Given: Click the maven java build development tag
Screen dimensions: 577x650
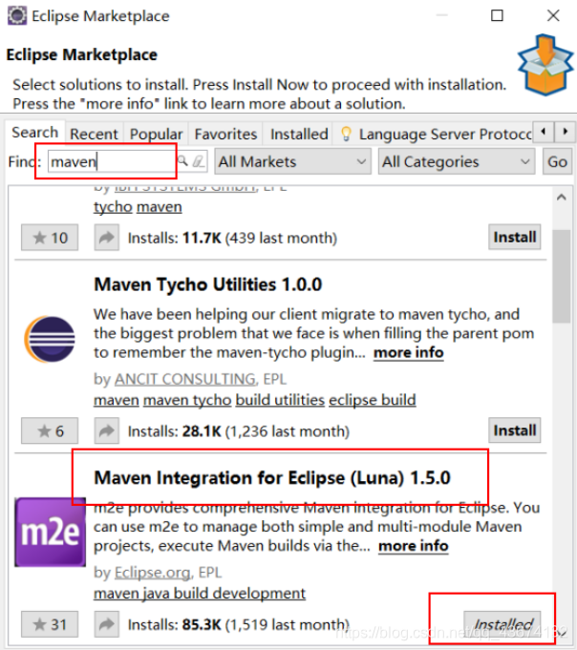Looking at the screenshot, I should click(x=200, y=593).
